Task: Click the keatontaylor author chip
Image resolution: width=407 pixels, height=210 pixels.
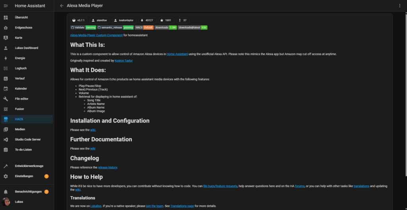Action: tap(124, 20)
